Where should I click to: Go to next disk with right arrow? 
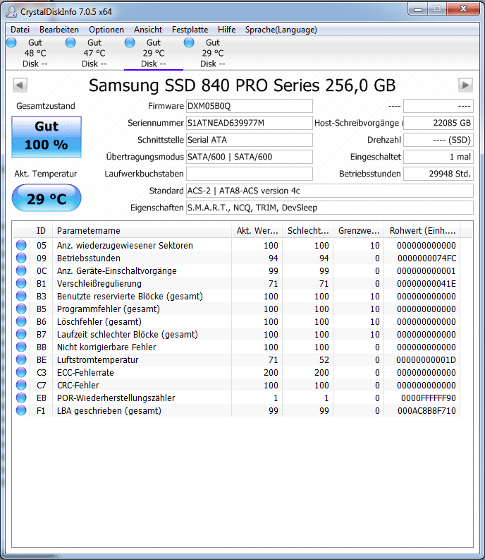(465, 85)
